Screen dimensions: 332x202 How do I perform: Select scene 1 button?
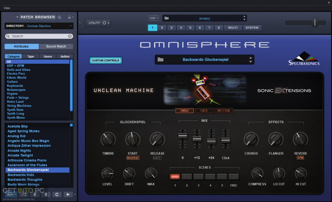point(175,177)
